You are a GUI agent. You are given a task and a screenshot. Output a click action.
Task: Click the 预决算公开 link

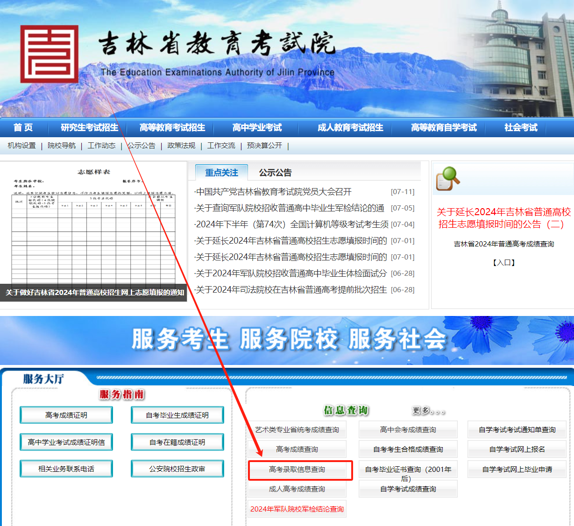[x=264, y=145]
